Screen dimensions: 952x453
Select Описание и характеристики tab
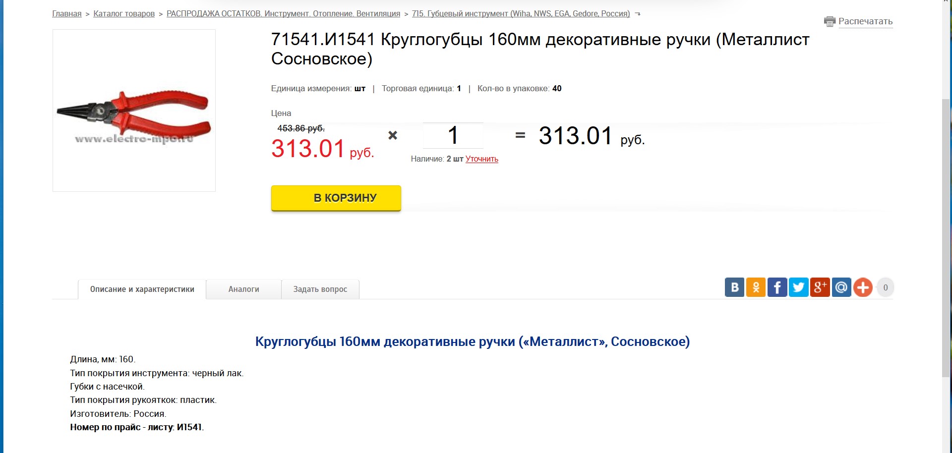point(142,289)
